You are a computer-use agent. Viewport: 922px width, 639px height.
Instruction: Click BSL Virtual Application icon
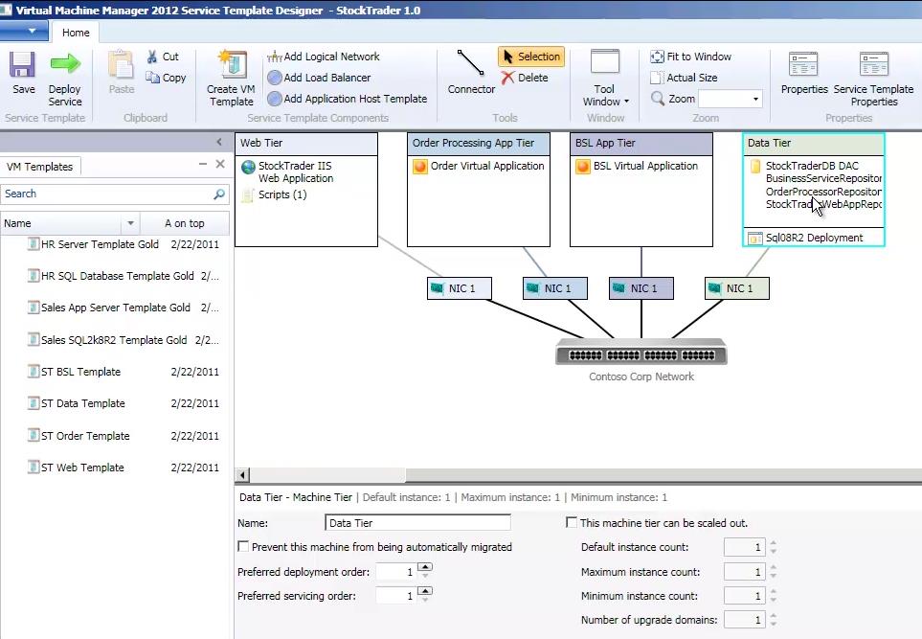583,167
